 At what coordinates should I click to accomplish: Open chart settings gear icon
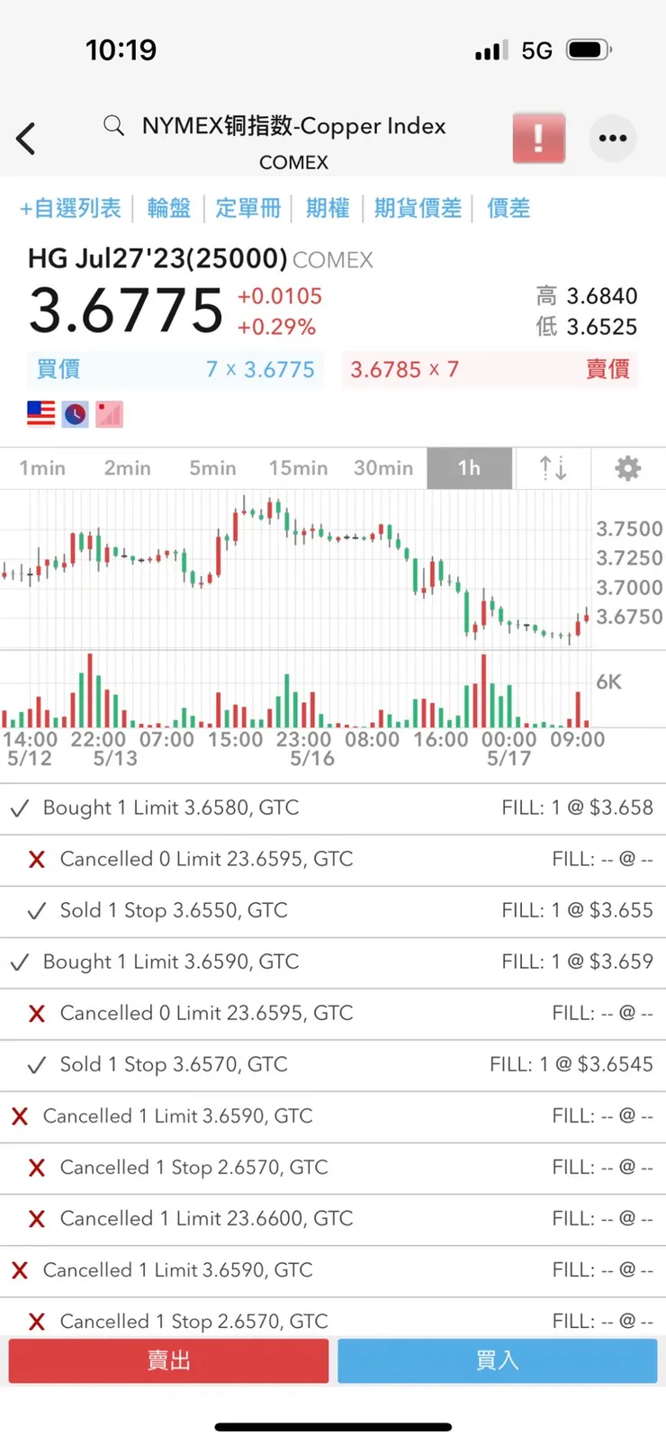coord(627,468)
